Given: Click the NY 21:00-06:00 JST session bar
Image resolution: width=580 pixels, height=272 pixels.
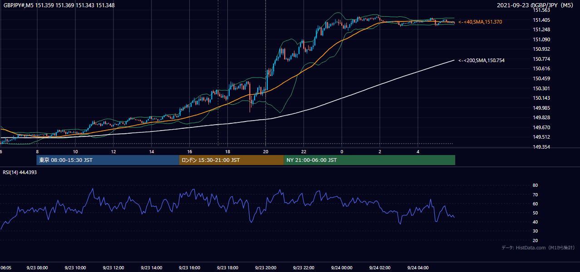Looking at the screenshot, I should (x=369, y=160).
